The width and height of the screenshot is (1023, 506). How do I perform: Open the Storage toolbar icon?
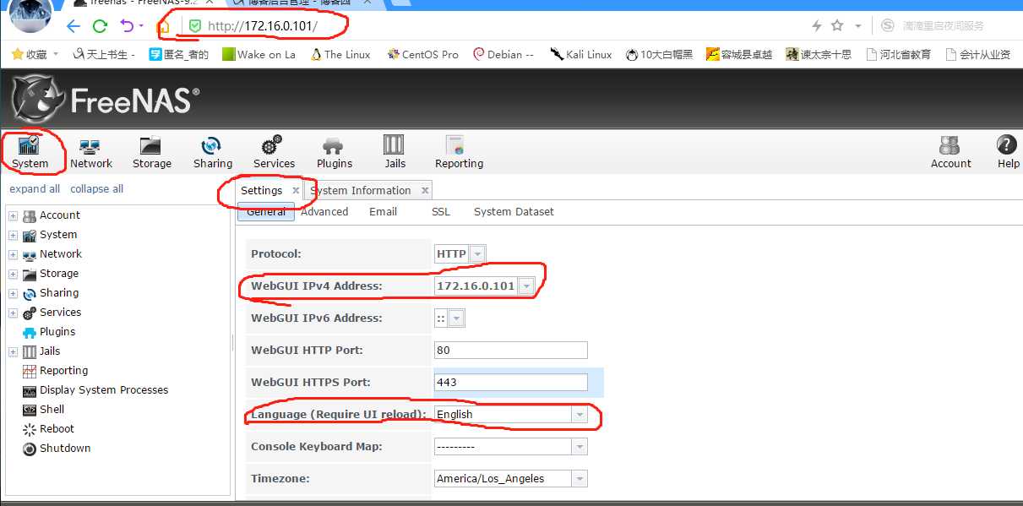(x=151, y=152)
